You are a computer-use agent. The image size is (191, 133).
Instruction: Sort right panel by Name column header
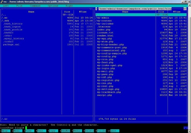125,12
